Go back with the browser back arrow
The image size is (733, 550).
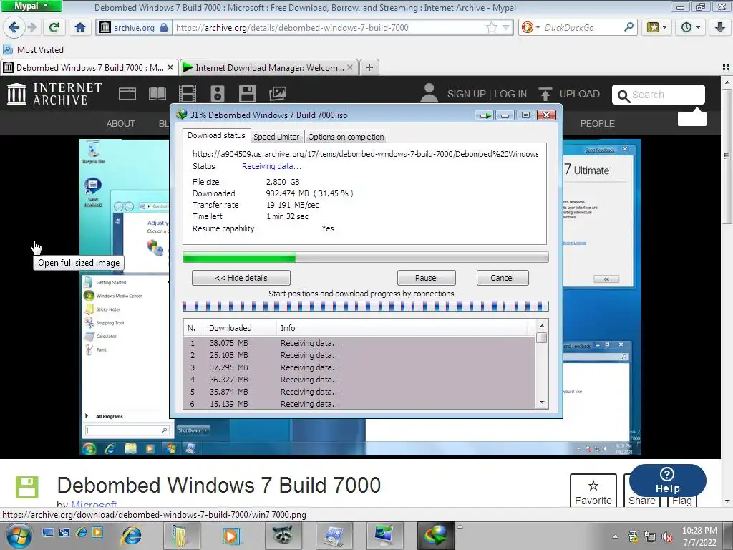(x=14, y=28)
